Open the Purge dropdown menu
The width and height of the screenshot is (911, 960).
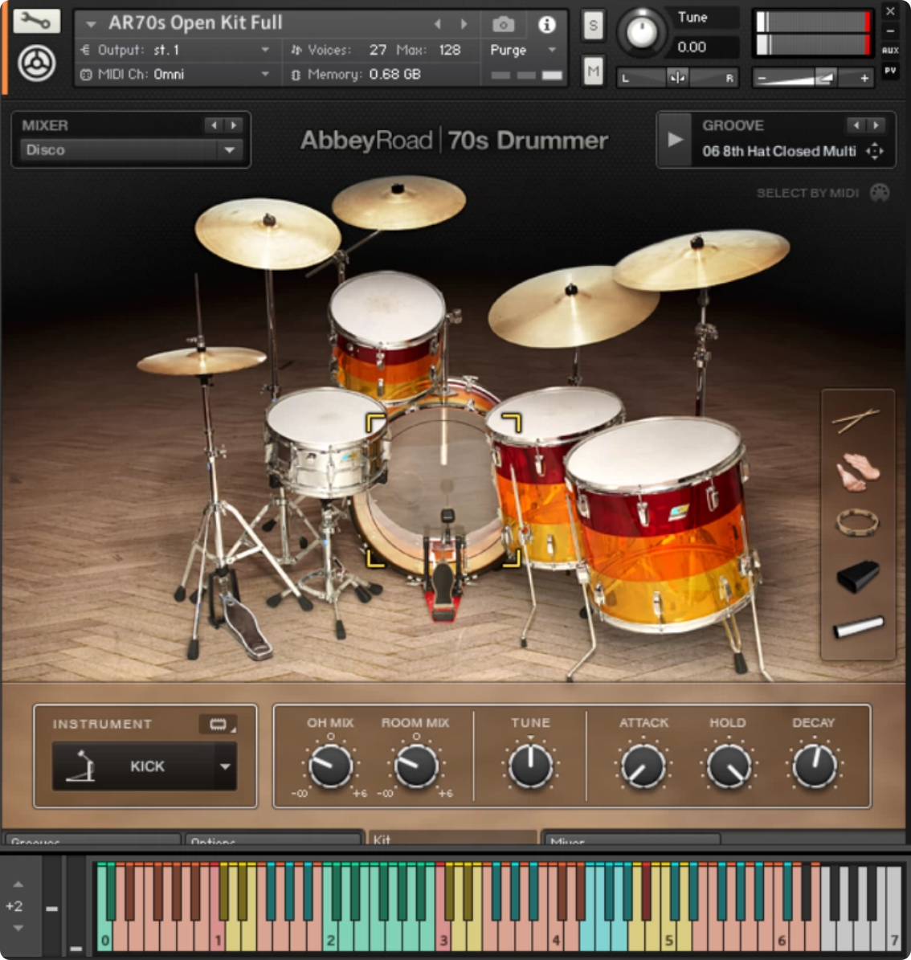[x=552, y=50]
